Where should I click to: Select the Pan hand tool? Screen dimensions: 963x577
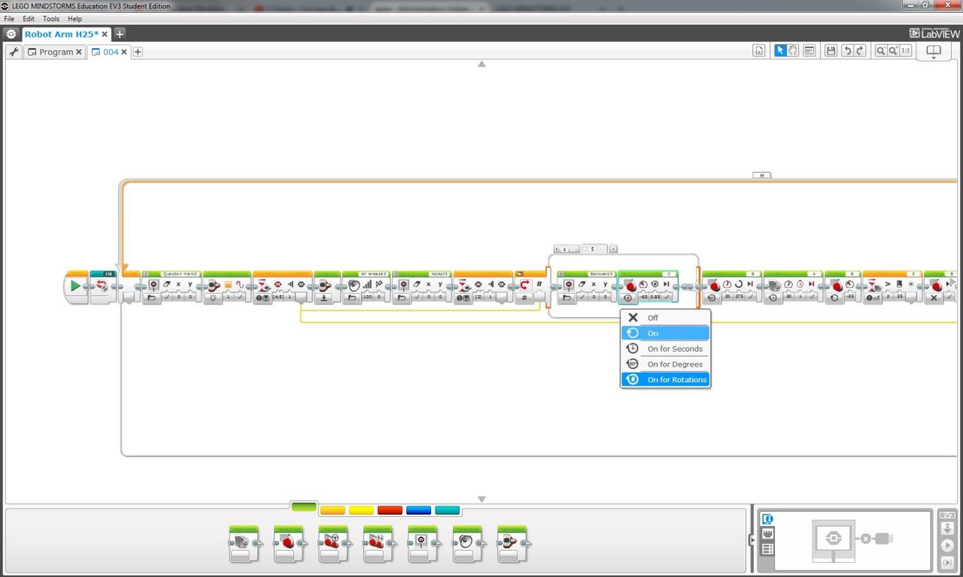click(793, 51)
